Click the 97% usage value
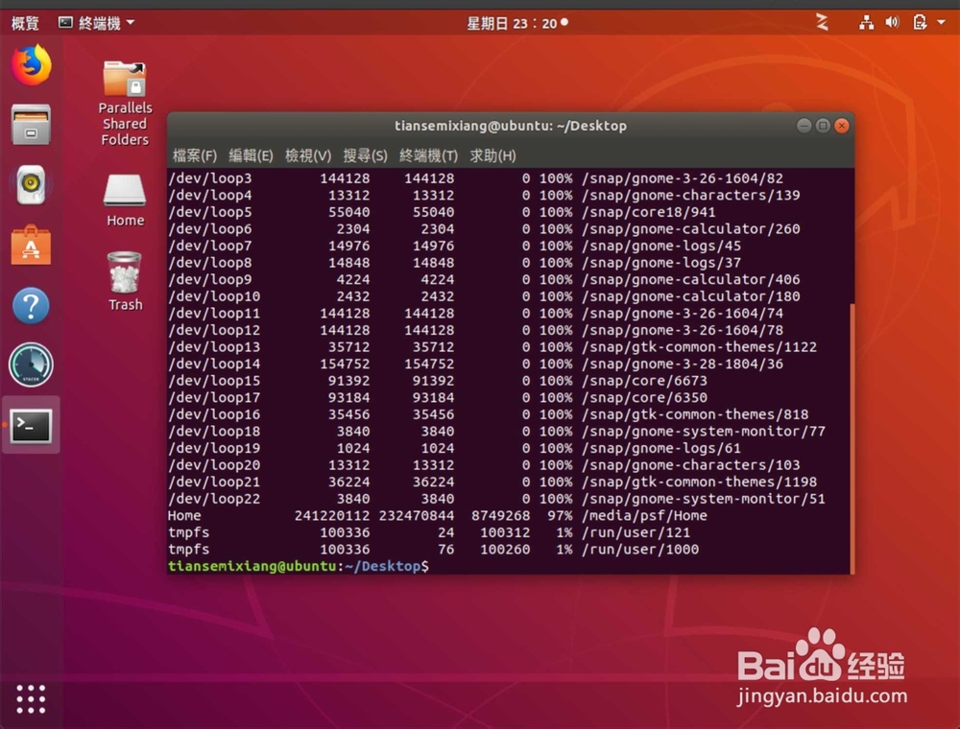960x729 pixels. click(560, 515)
